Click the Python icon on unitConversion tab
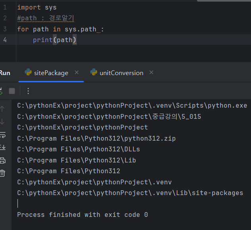This screenshot has height=230, width=251. click(x=94, y=72)
